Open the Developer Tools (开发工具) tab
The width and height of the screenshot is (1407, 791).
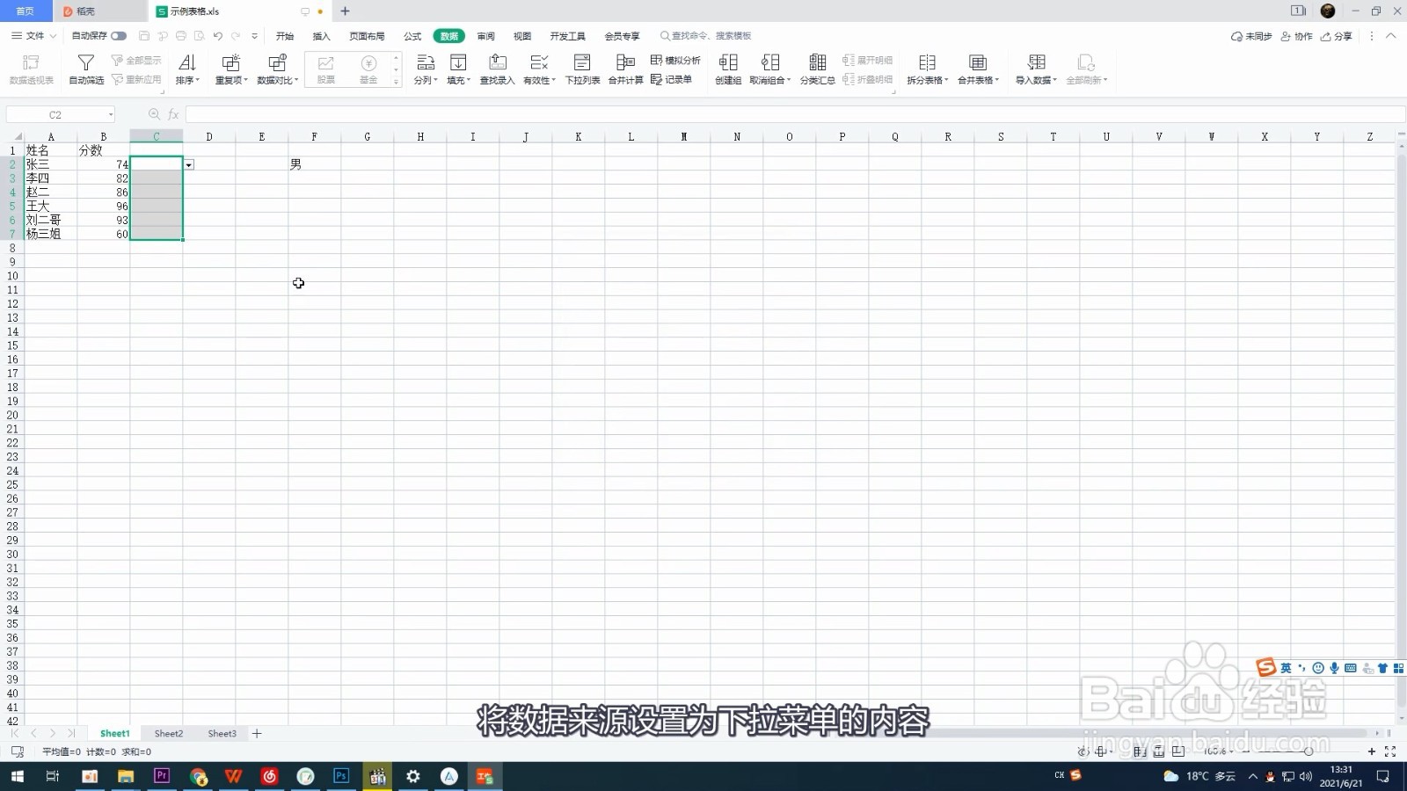567,36
